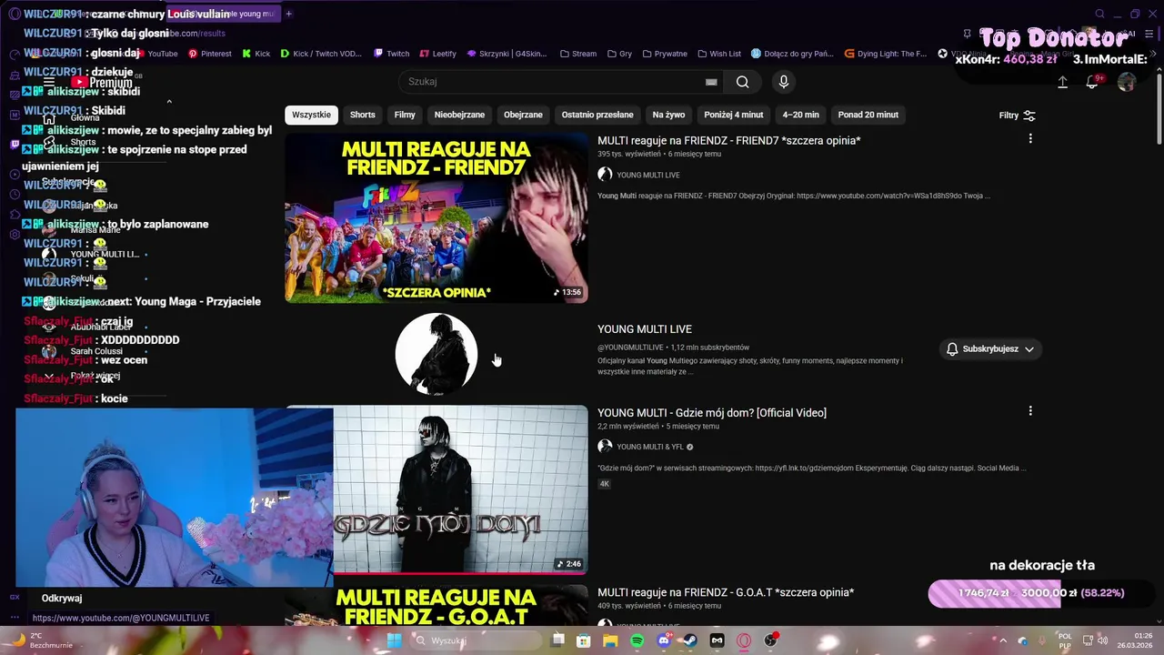Open video title MULTI reaguje na FRIENDZ - FRIEND7
Screen dimensions: 1164x655
pos(728,140)
